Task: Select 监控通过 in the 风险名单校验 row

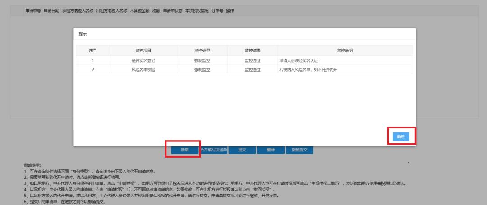Action: pyautogui.click(x=253, y=70)
